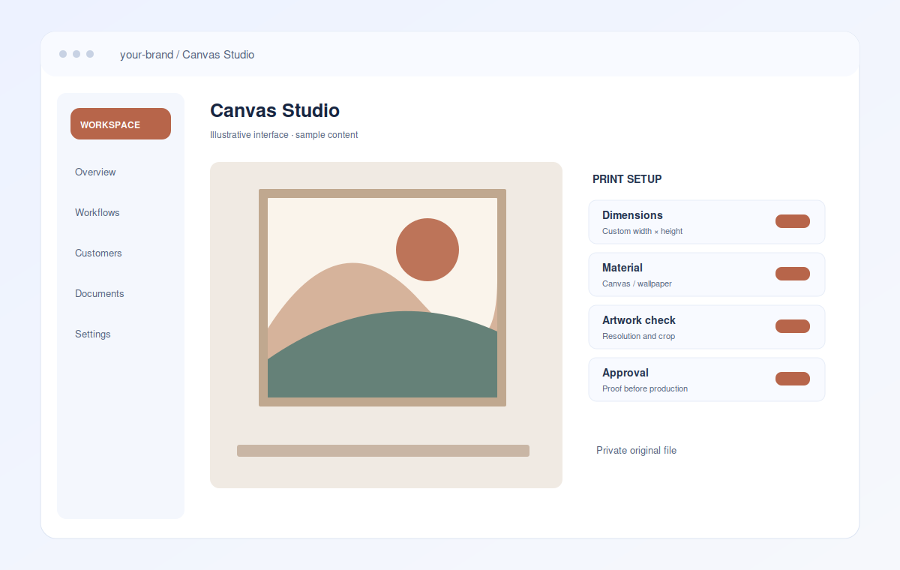Open Settings from the sidebar
The width and height of the screenshot is (900, 570).
tap(93, 334)
